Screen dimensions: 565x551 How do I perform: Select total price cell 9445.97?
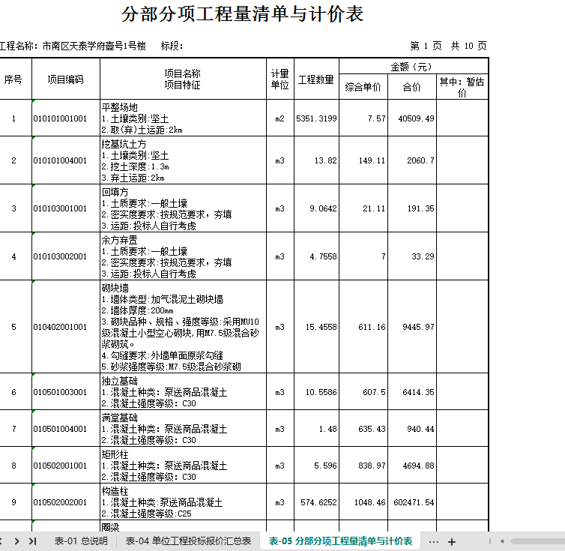tap(412, 327)
